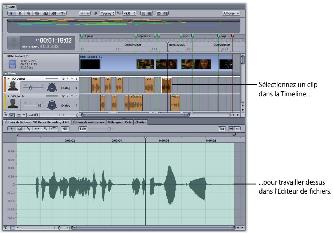Viewport: 334px width, 233px height.
Task: Click the first crossfade mode button
Action: pos(143,13)
